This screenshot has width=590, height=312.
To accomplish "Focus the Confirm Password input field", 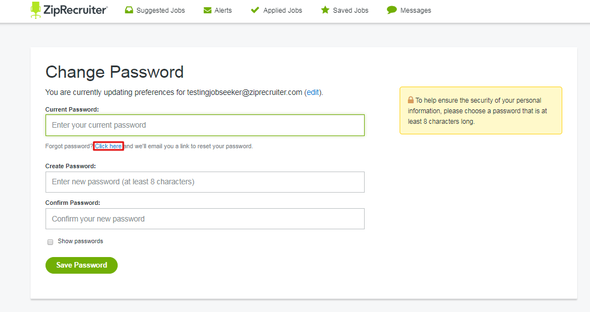I will point(205,219).
